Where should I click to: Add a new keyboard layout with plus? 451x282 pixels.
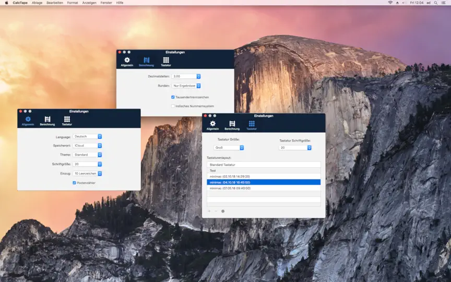[209, 211]
